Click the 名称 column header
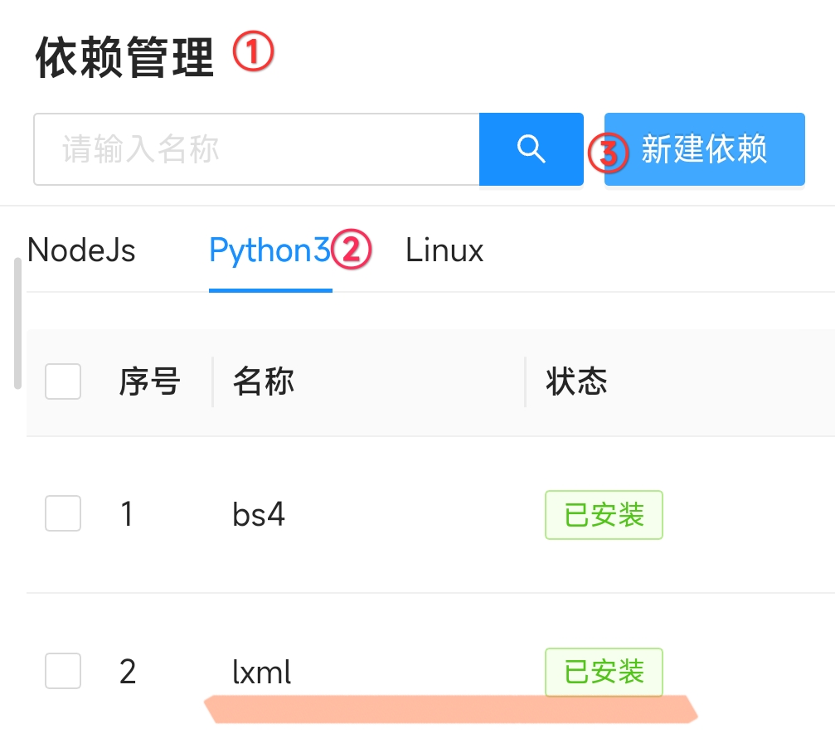Screen dimensions: 835x748 [x=262, y=381]
